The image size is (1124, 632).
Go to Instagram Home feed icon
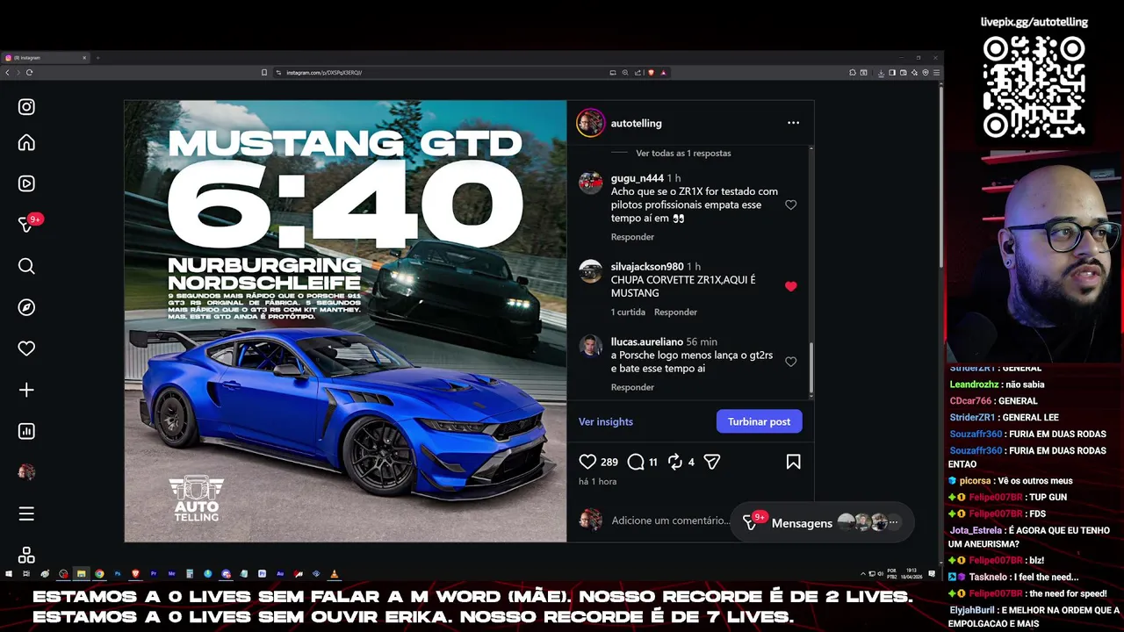pos(26,142)
